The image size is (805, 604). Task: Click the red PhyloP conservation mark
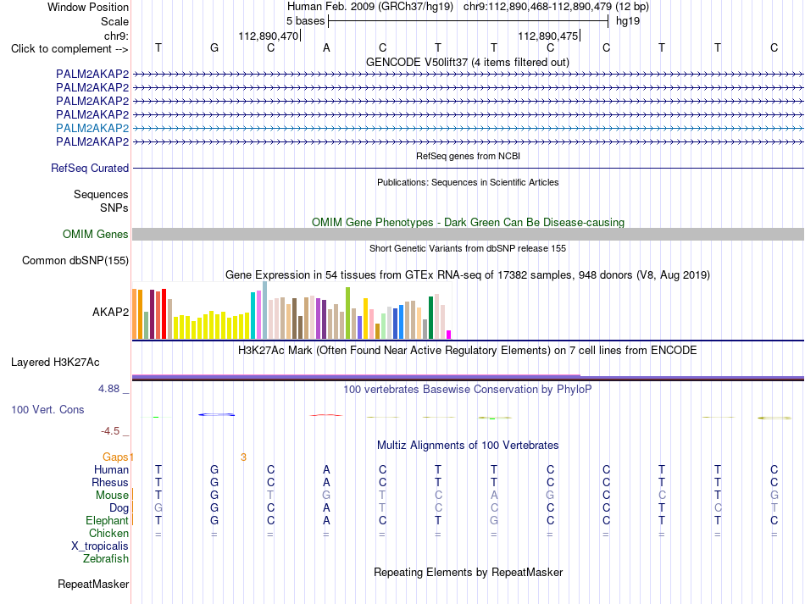click(x=326, y=415)
